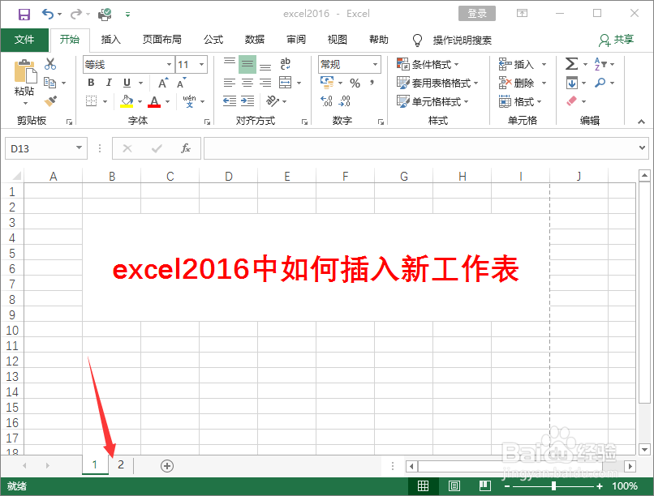Click the Merge and Center icon
Viewport: 654px width, 496px height.
(286, 83)
